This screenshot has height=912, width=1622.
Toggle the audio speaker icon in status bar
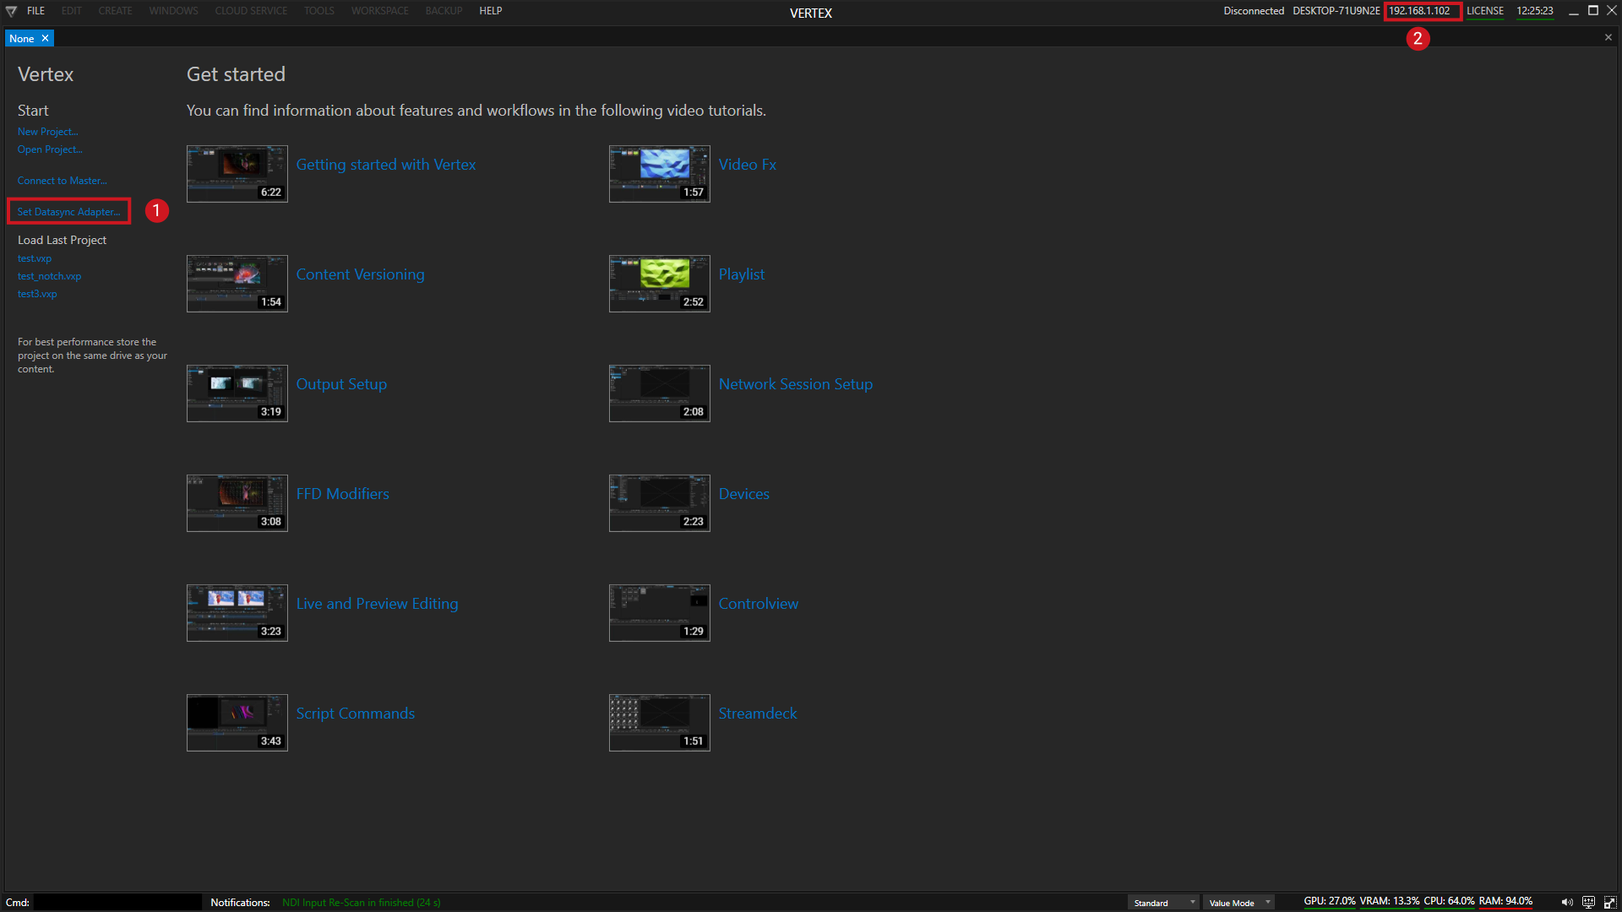coord(1567,902)
